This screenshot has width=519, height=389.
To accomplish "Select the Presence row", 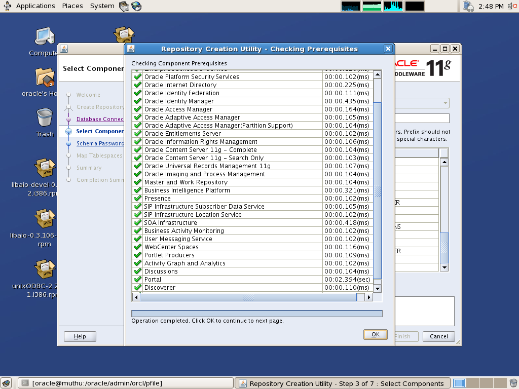I will 252,199.
